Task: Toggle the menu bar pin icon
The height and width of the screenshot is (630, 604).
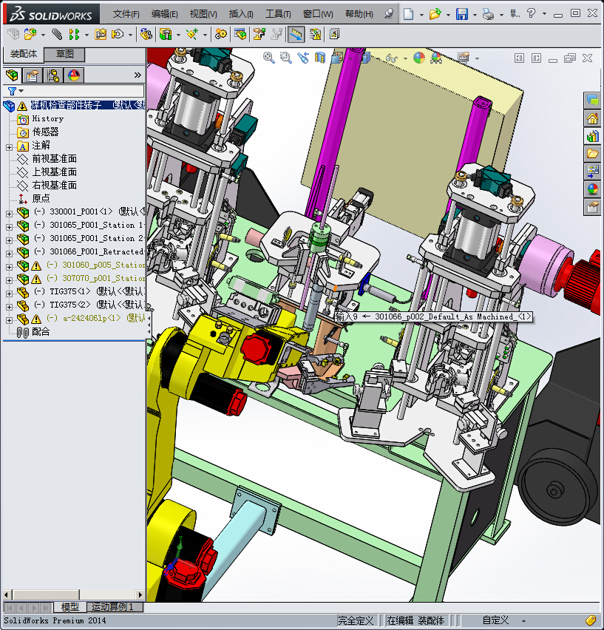Action: click(388, 14)
